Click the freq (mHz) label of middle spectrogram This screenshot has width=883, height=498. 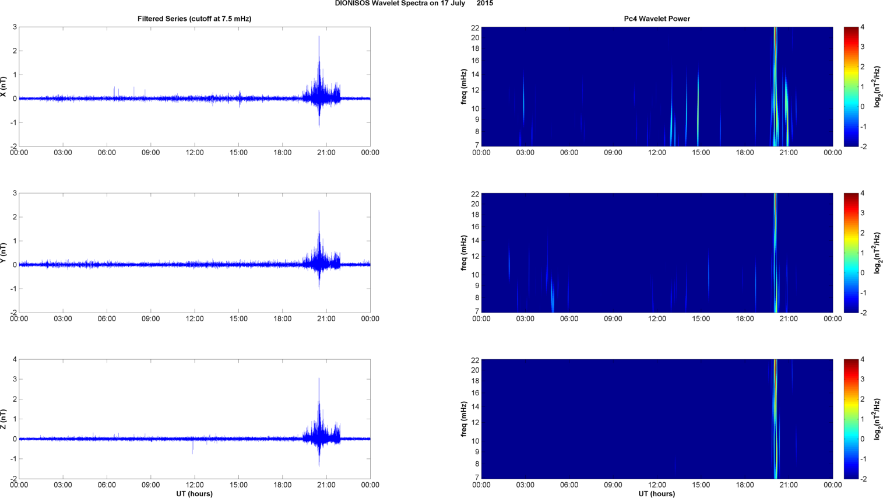pos(464,253)
